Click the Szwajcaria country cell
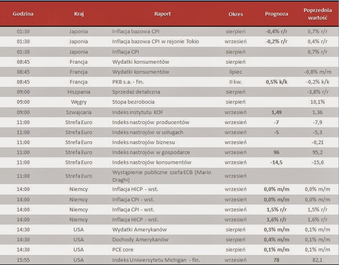This screenshot has width=339, height=265. coord(79,112)
